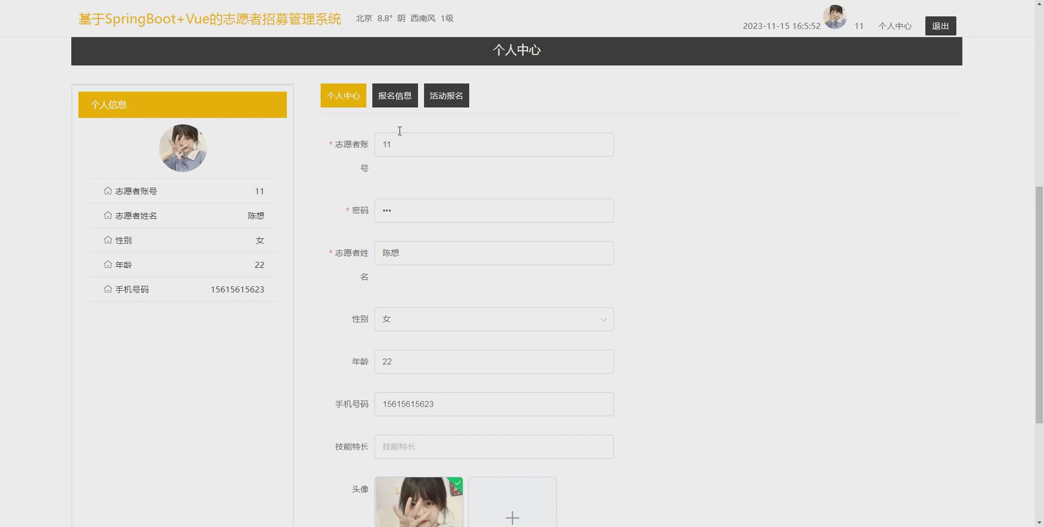The height and width of the screenshot is (527, 1044).
Task: Click the home icon beside 性别 in sidebar
Action: 108,240
